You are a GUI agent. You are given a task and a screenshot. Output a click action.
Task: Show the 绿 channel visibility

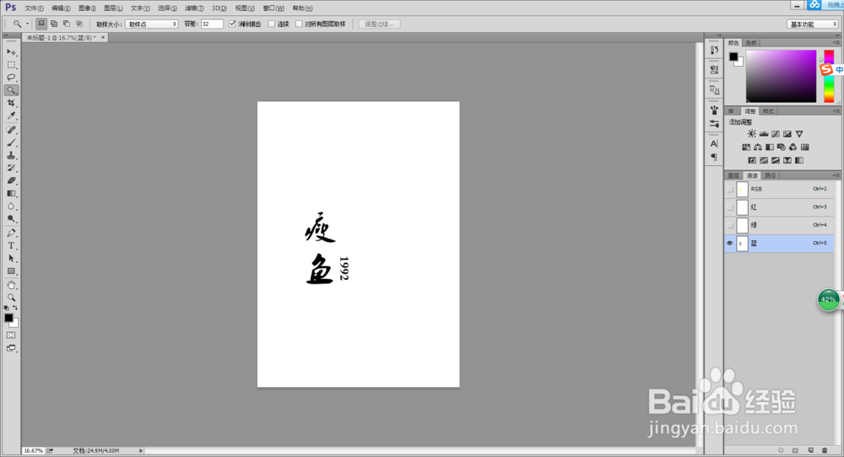coord(730,225)
